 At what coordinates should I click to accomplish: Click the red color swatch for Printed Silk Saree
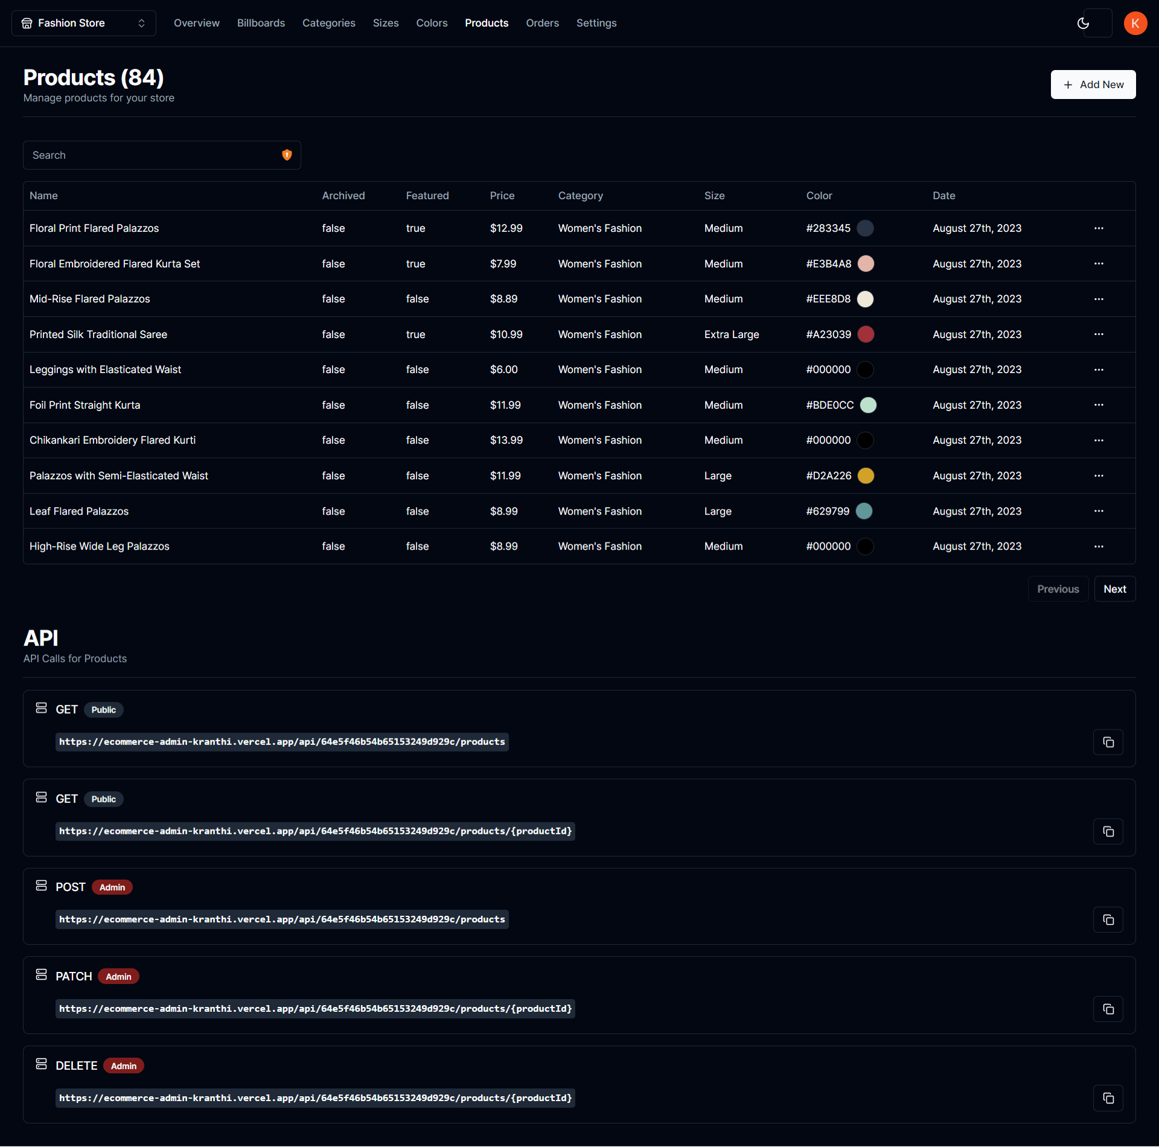[866, 334]
